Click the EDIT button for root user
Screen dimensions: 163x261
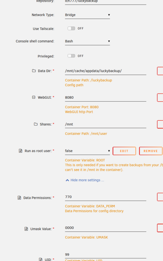(124, 151)
